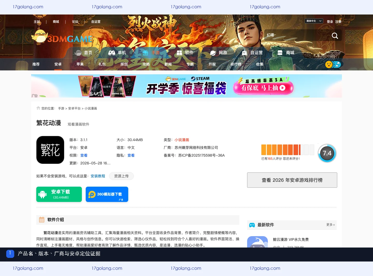Select the 礼包 sub-tab
This screenshot has height=276, width=373.
tap(102, 64)
